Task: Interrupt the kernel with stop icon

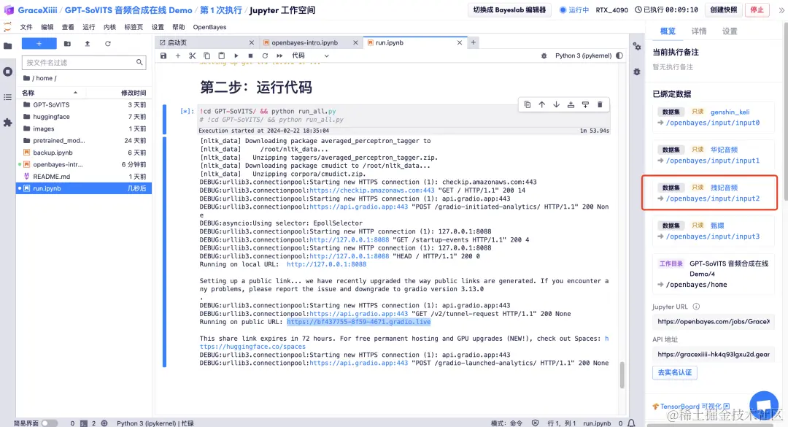Action: [x=250, y=55]
